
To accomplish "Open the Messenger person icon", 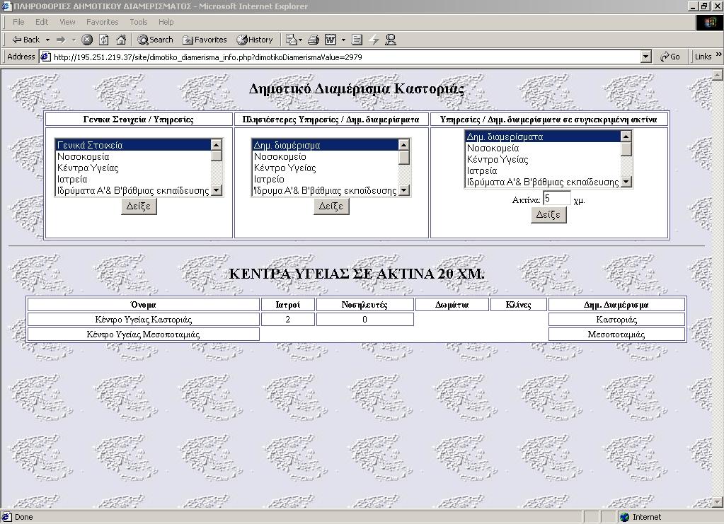I will pos(391,40).
